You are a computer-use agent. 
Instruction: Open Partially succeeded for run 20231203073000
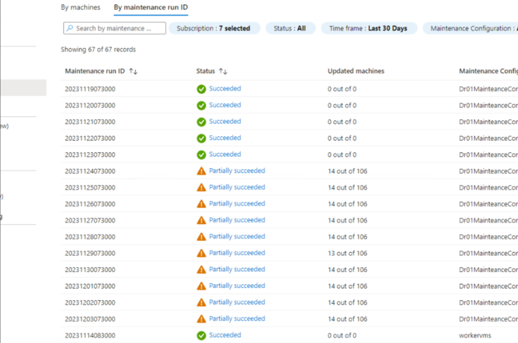[237, 319]
